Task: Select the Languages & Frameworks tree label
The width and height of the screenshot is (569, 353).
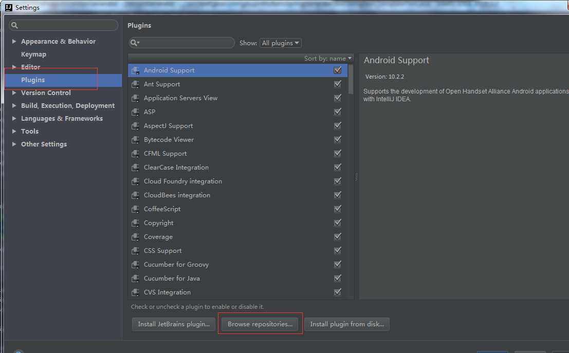Action: click(x=62, y=119)
